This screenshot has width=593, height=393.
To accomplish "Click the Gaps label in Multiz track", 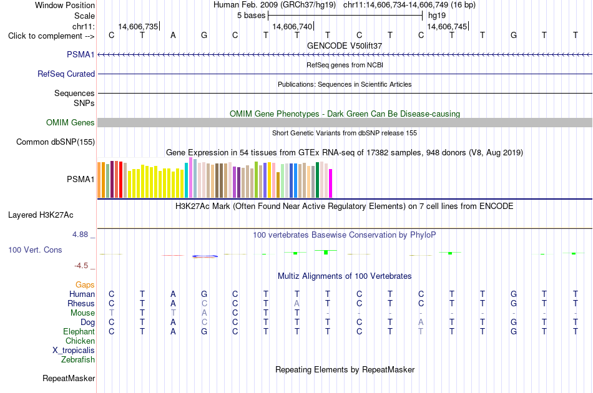I will [x=85, y=284].
